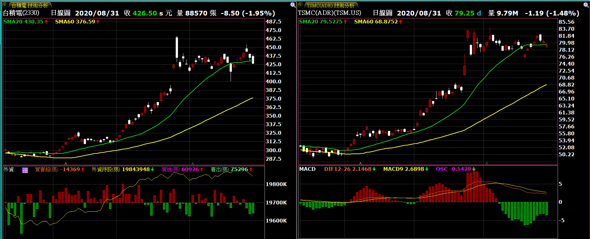590x239 pixels.
Task: Click the 買賣超(張) -14369 readout
Action: point(59,170)
